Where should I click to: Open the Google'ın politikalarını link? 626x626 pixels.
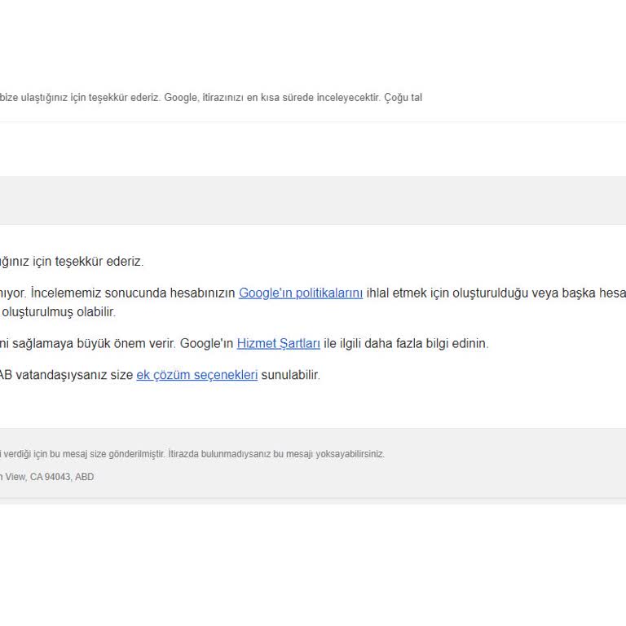301,293
